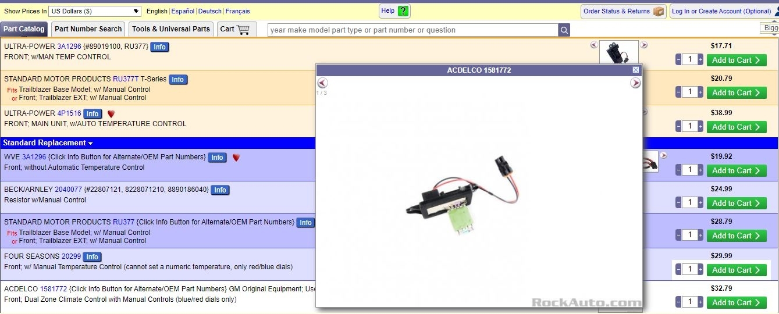Show previous image in ACDELCO popup
779x314 pixels.
322,83
